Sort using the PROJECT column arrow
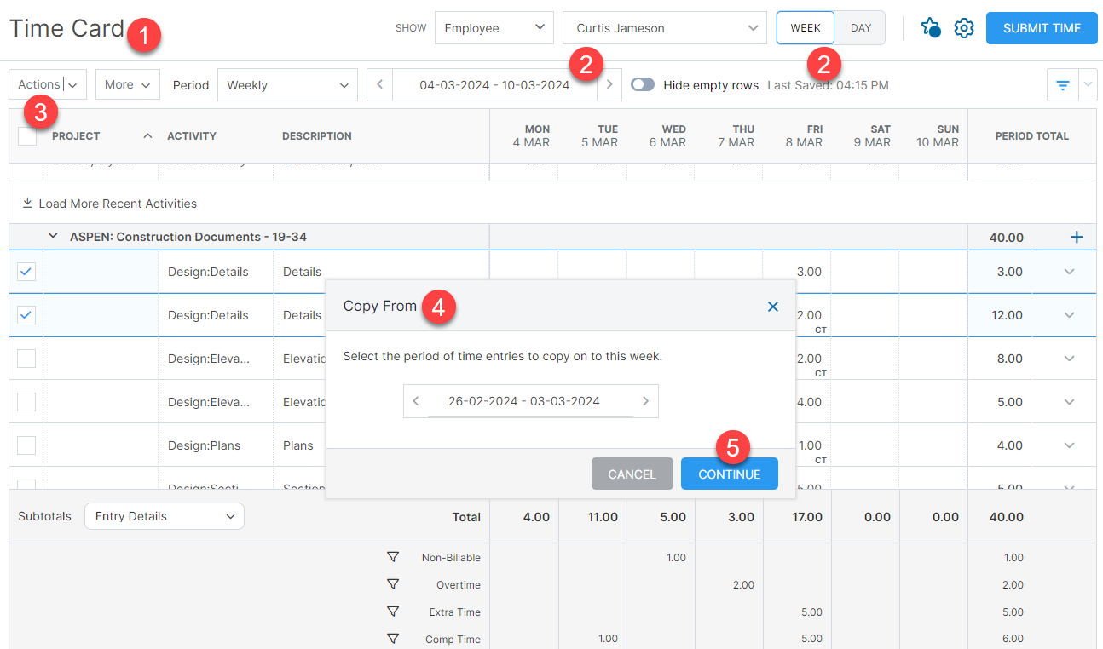The image size is (1103, 649). (147, 135)
